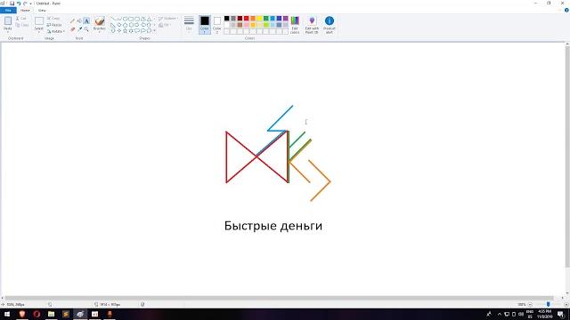The image size is (570, 320).
Task: Click the Resize button
Action: (54, 25)
